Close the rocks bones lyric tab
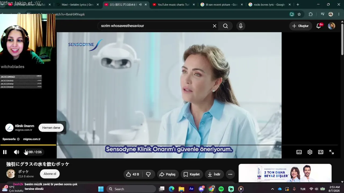Viewport: 344px width, 193px height. [290, 5]
